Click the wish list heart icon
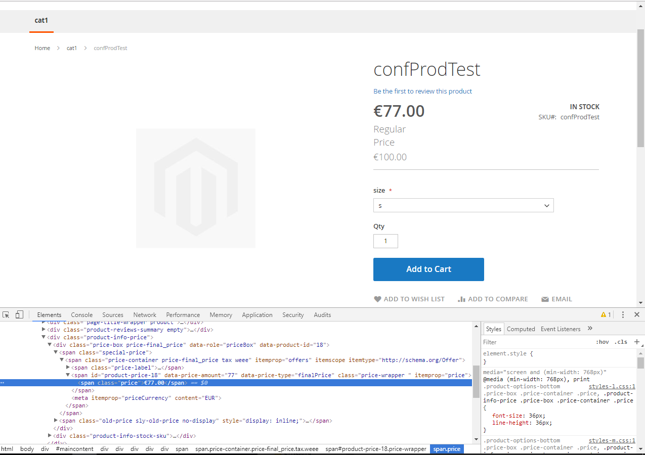The image size is (645, 455). click(377, 299)
